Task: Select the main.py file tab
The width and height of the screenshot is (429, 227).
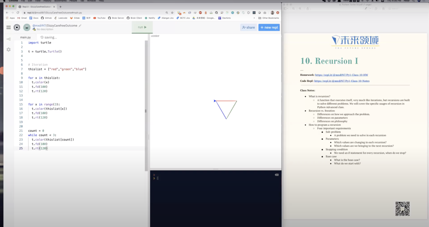Action: tap(25, 37)
